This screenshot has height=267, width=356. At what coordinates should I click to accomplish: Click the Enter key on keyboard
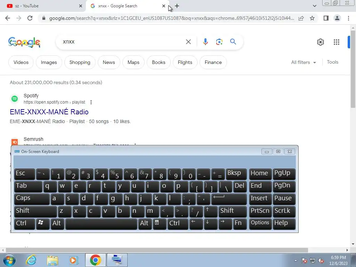coord(229,199)
